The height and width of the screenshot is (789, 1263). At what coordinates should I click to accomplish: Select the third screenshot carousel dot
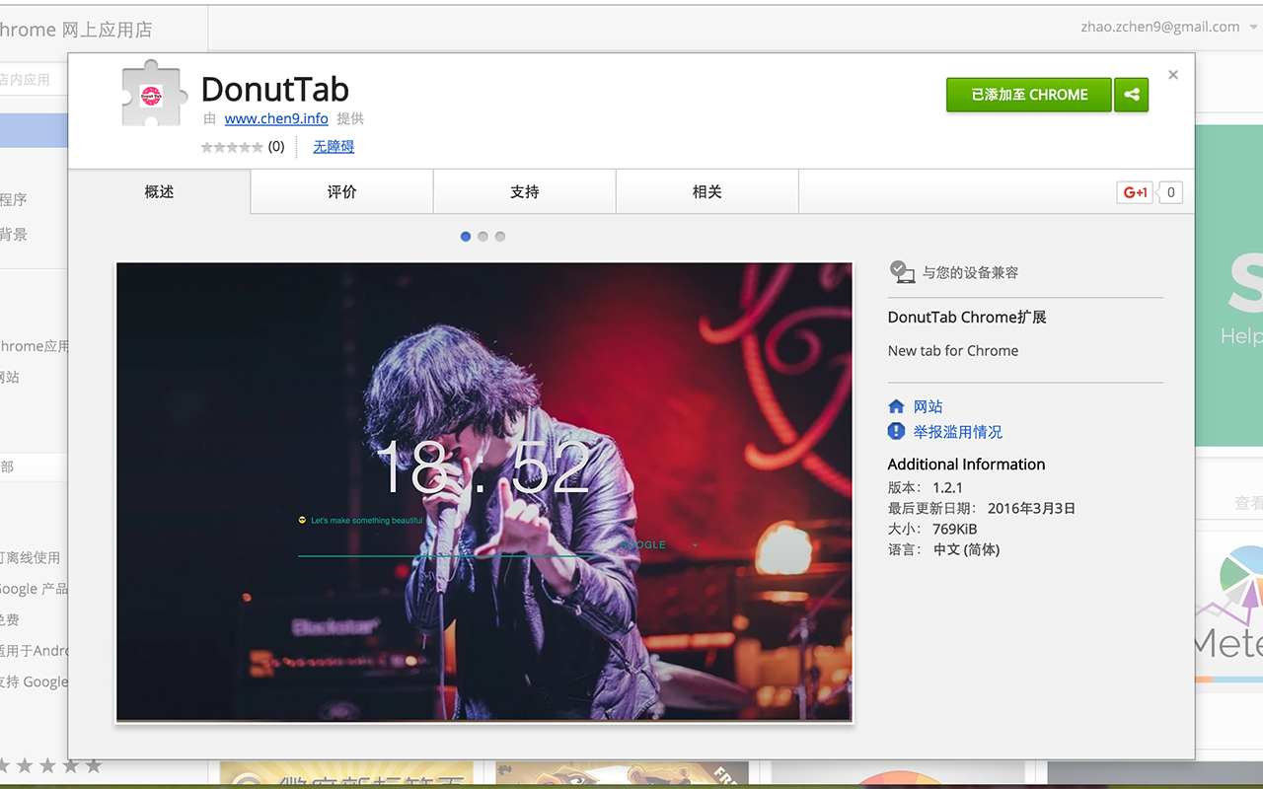[x=500, y=237]
